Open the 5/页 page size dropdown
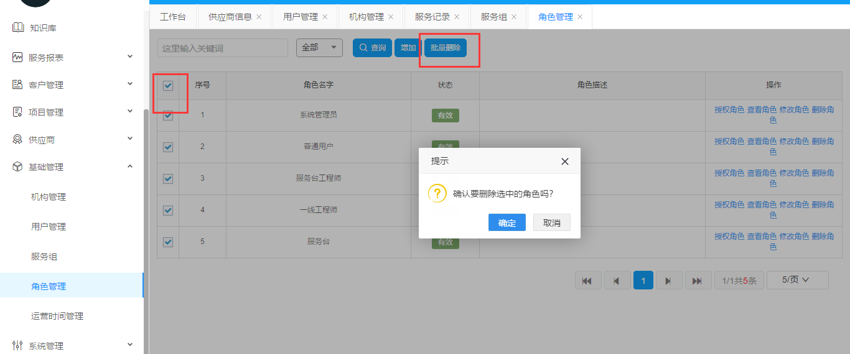The width and height of the screenshot is (850, 354). click(x=797, y=280)
